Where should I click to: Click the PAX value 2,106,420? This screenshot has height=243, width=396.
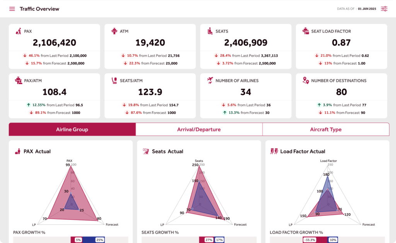[55, 43]
